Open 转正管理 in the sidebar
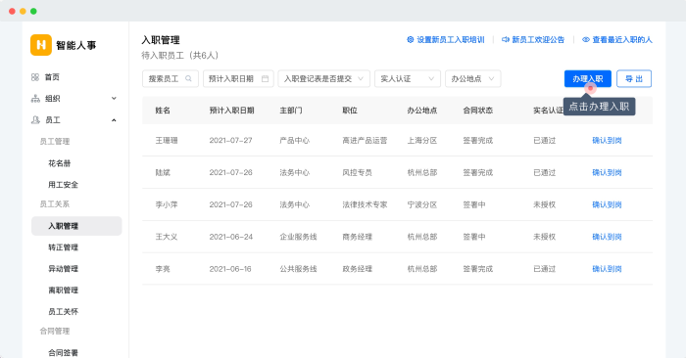The image size is (686, 358). pos(63,247)
